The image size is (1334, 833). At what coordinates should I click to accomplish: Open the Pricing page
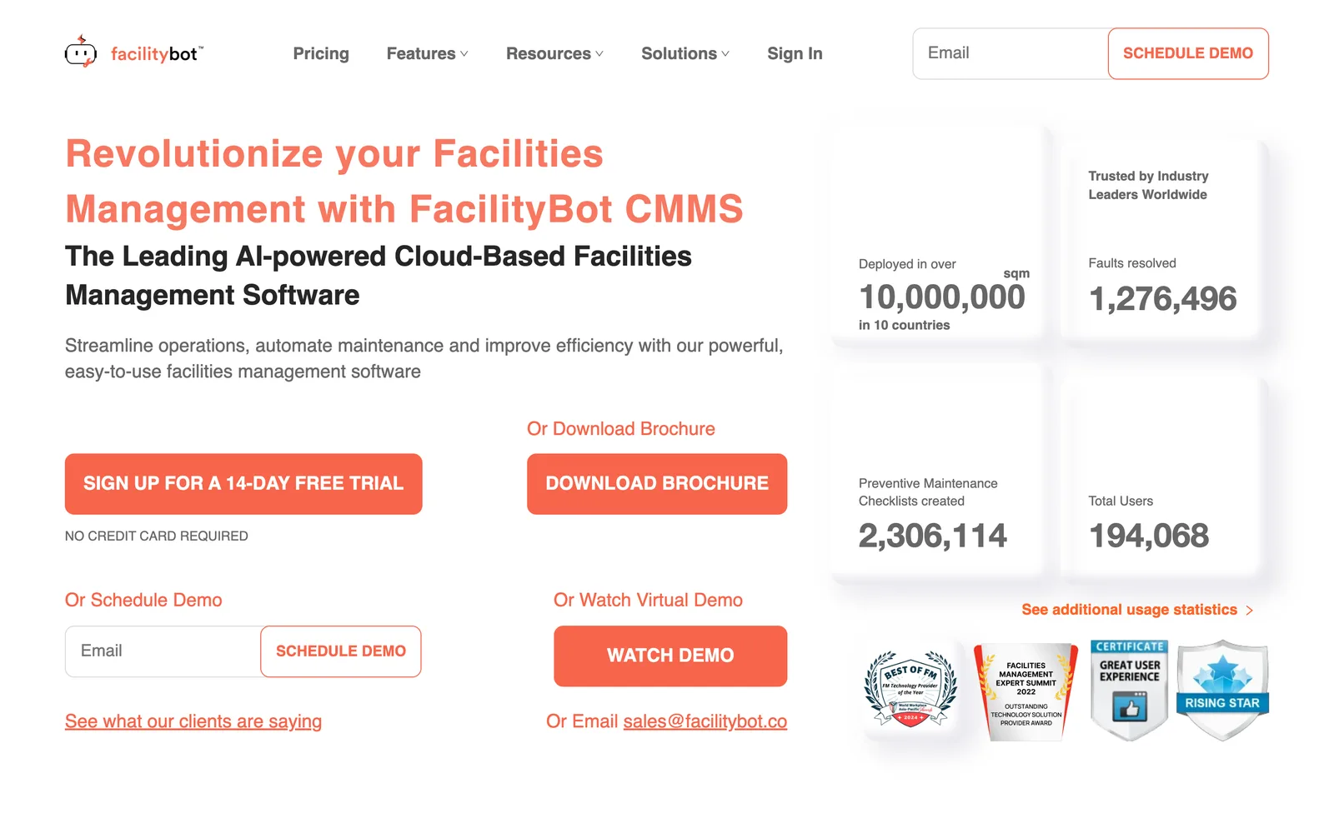[x=321, y=53]
